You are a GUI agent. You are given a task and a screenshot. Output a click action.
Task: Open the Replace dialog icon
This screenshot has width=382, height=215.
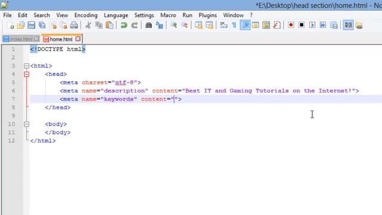click(x=159, y=25)
